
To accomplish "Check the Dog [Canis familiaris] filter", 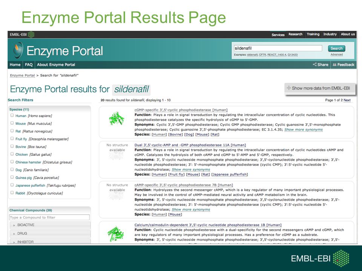I will (12, 170).
